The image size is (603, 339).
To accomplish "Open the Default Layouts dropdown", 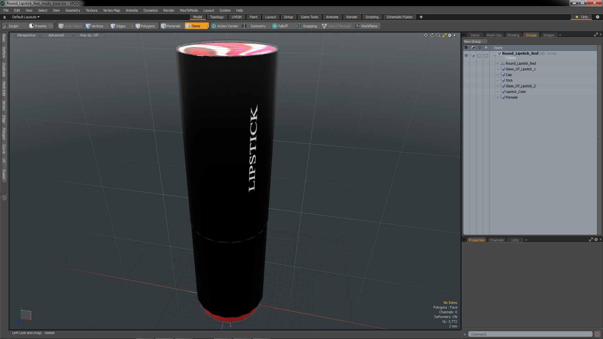I will pos(26,17).
